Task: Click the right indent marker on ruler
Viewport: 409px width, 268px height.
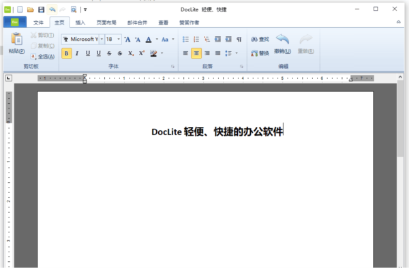Action: tap(351, 80)
